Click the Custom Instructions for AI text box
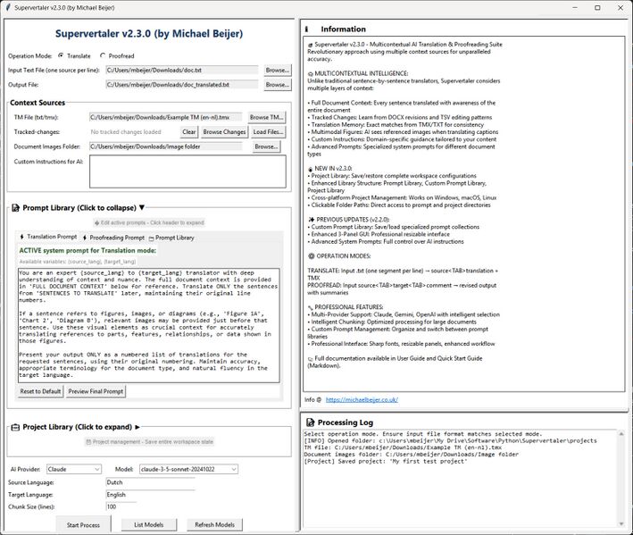 tap(187, 171)
